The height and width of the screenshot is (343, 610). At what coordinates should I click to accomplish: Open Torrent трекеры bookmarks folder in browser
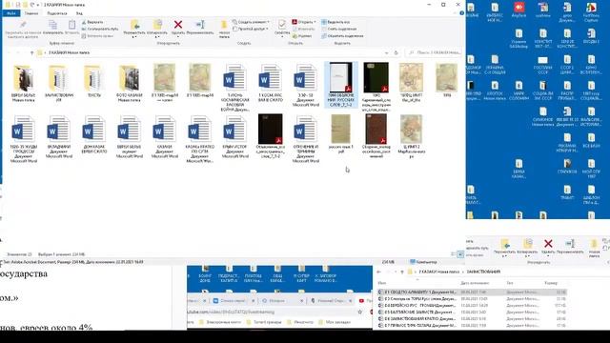(264, 322)
